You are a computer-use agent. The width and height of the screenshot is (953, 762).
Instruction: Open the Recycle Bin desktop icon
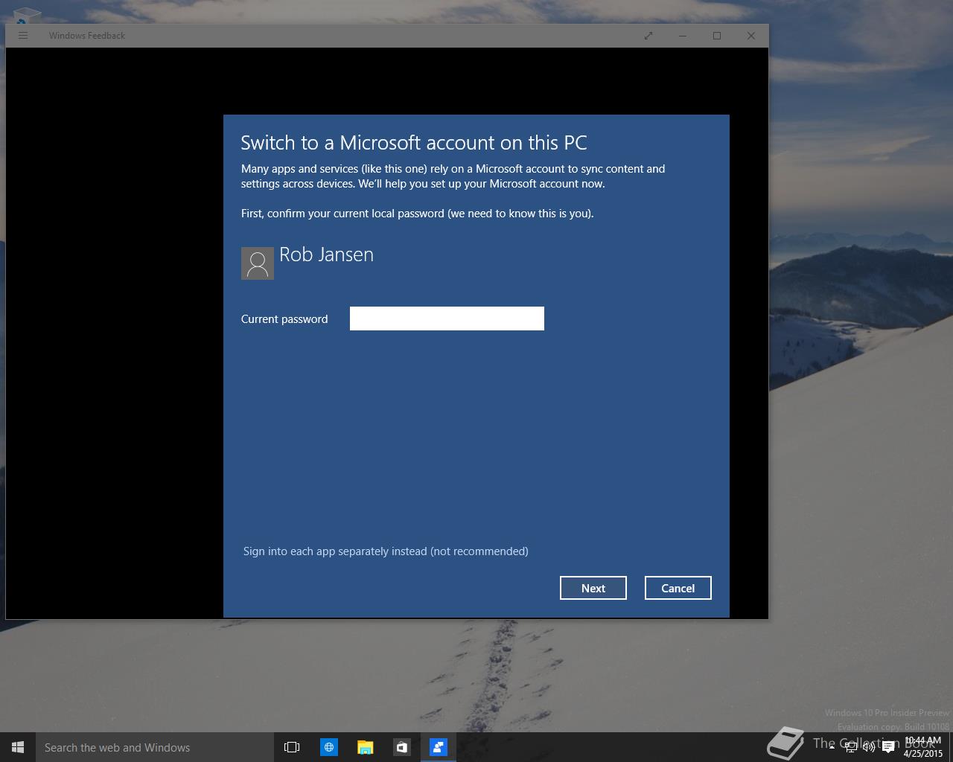point(27,15)
